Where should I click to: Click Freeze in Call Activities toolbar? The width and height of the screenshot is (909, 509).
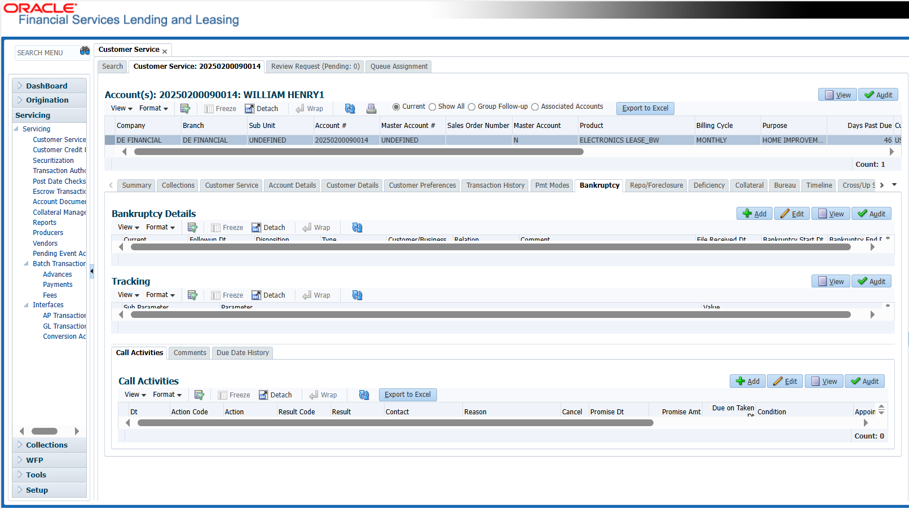pyautogui.click(x=233, y=395)
